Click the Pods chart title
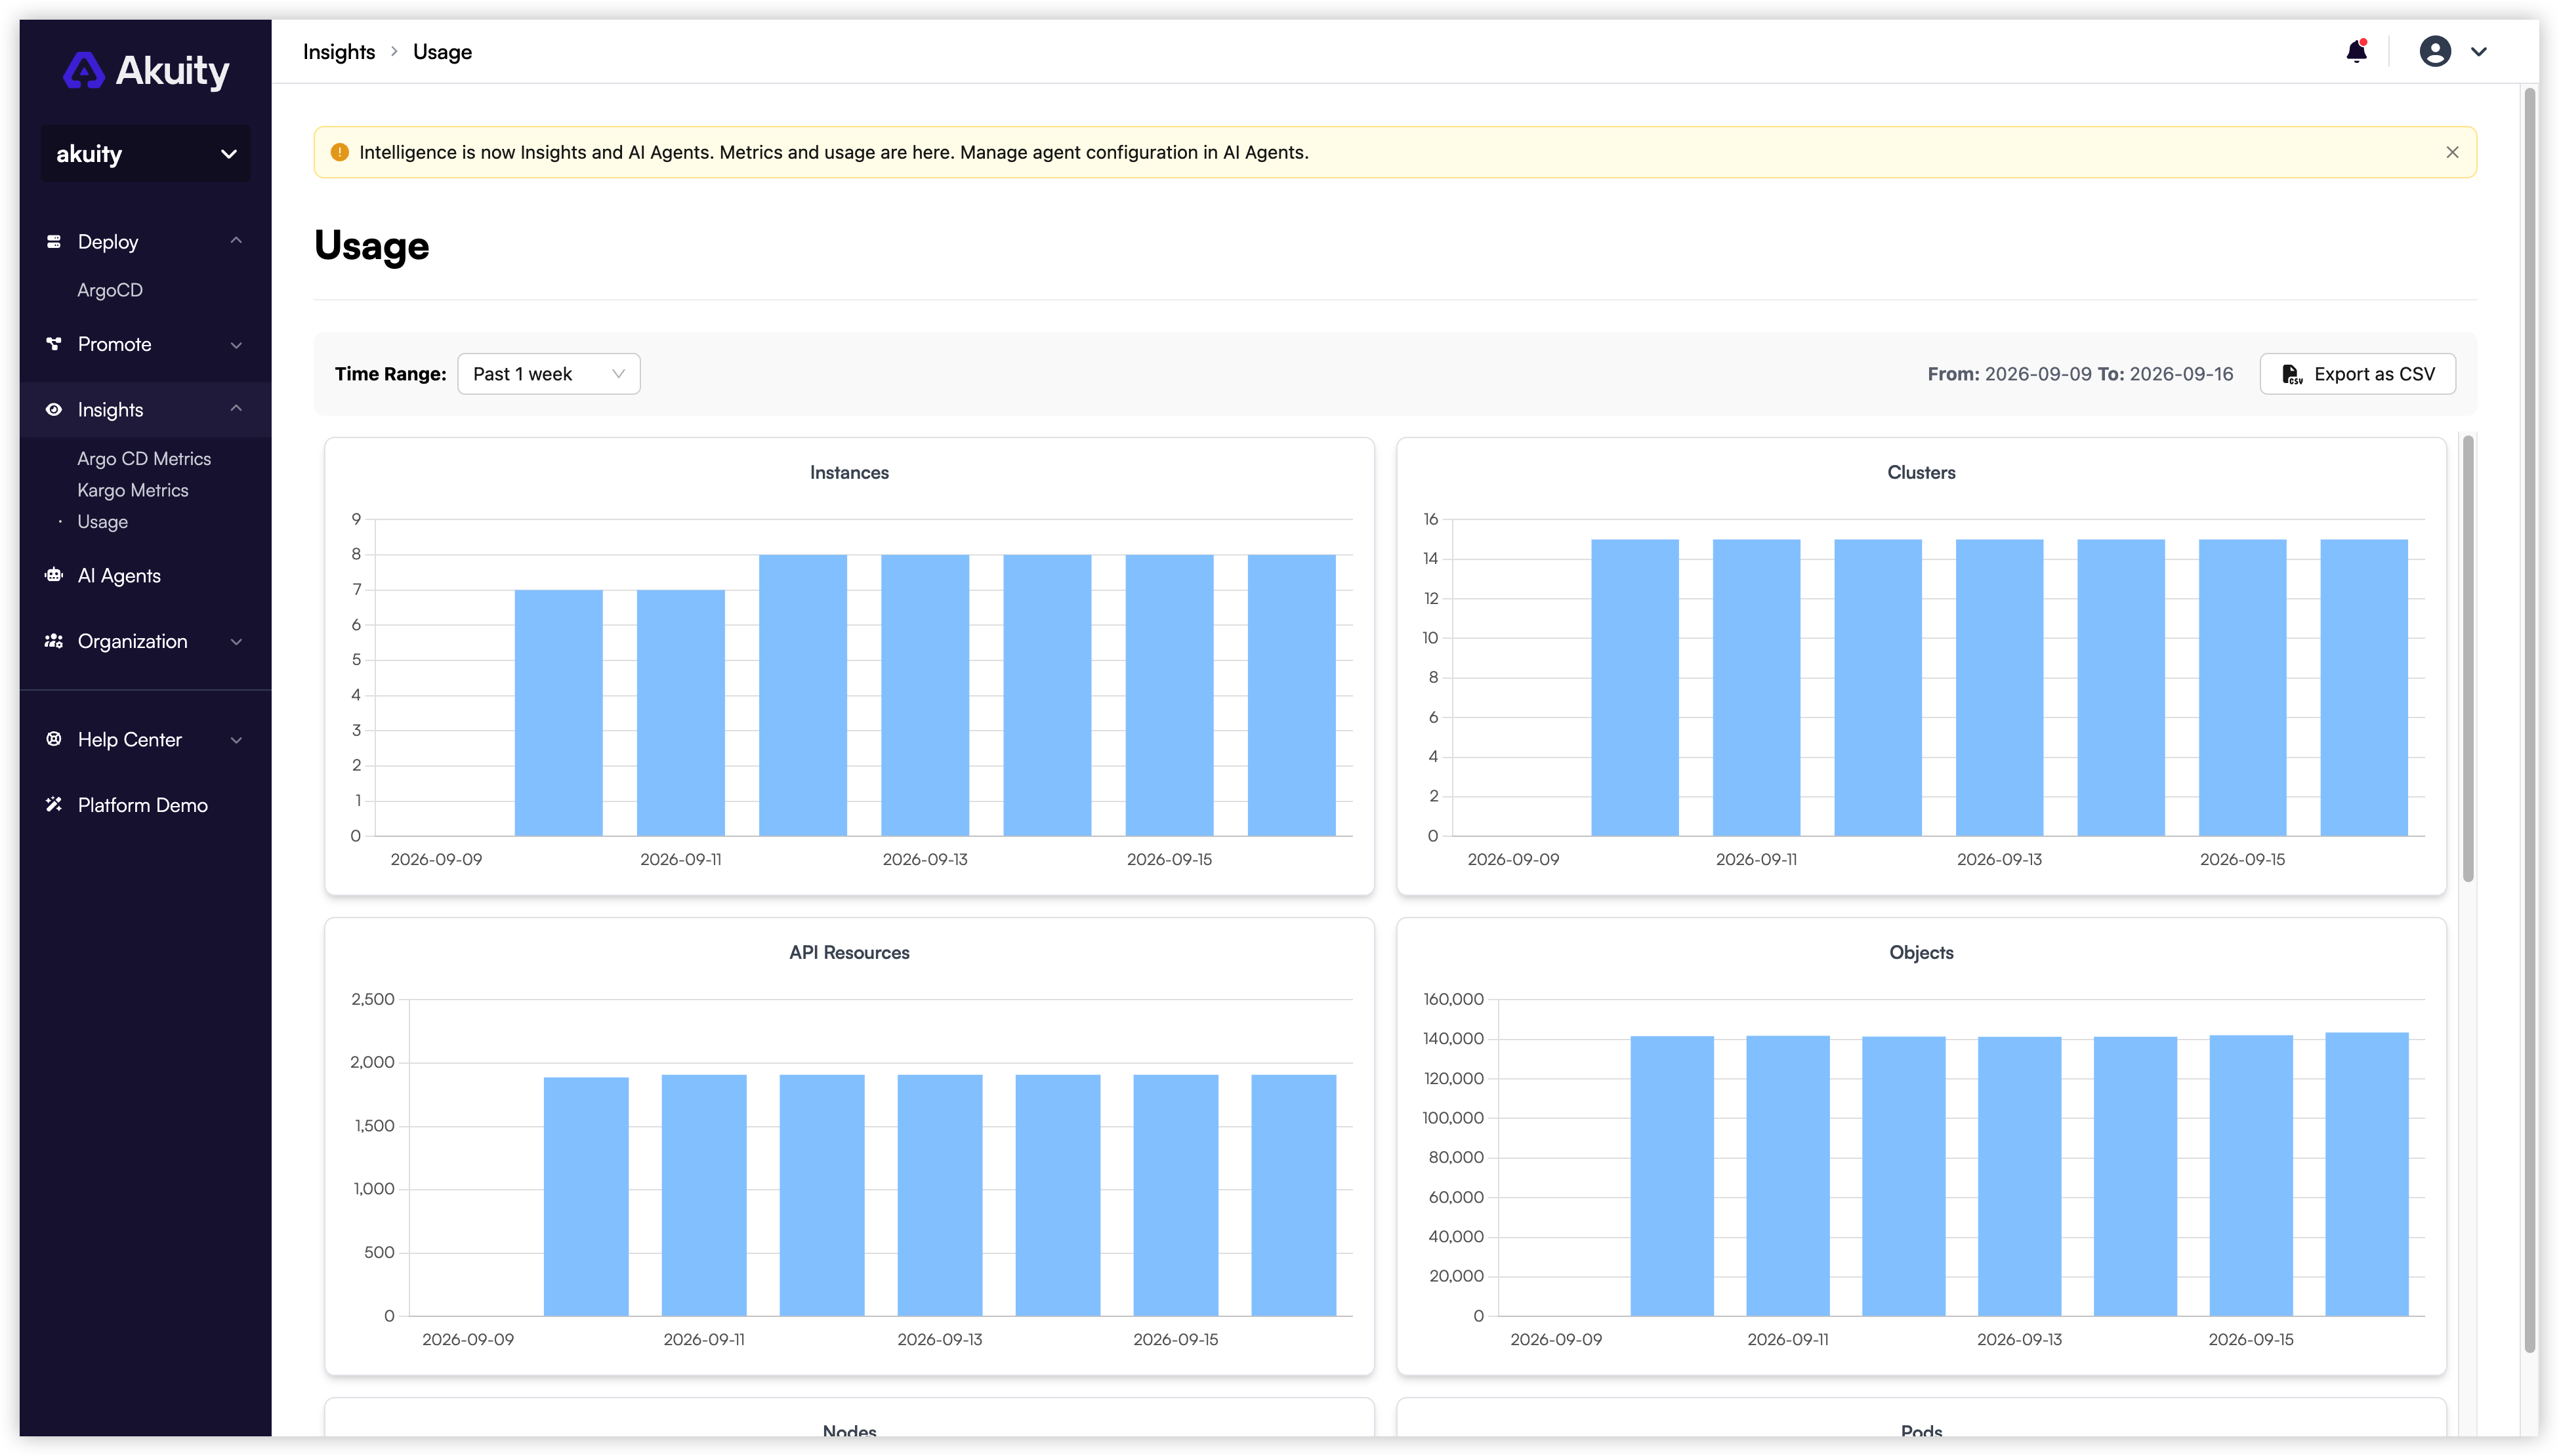Viewport: 2559px width, 1456px height. click(x=1921, y=1431)
